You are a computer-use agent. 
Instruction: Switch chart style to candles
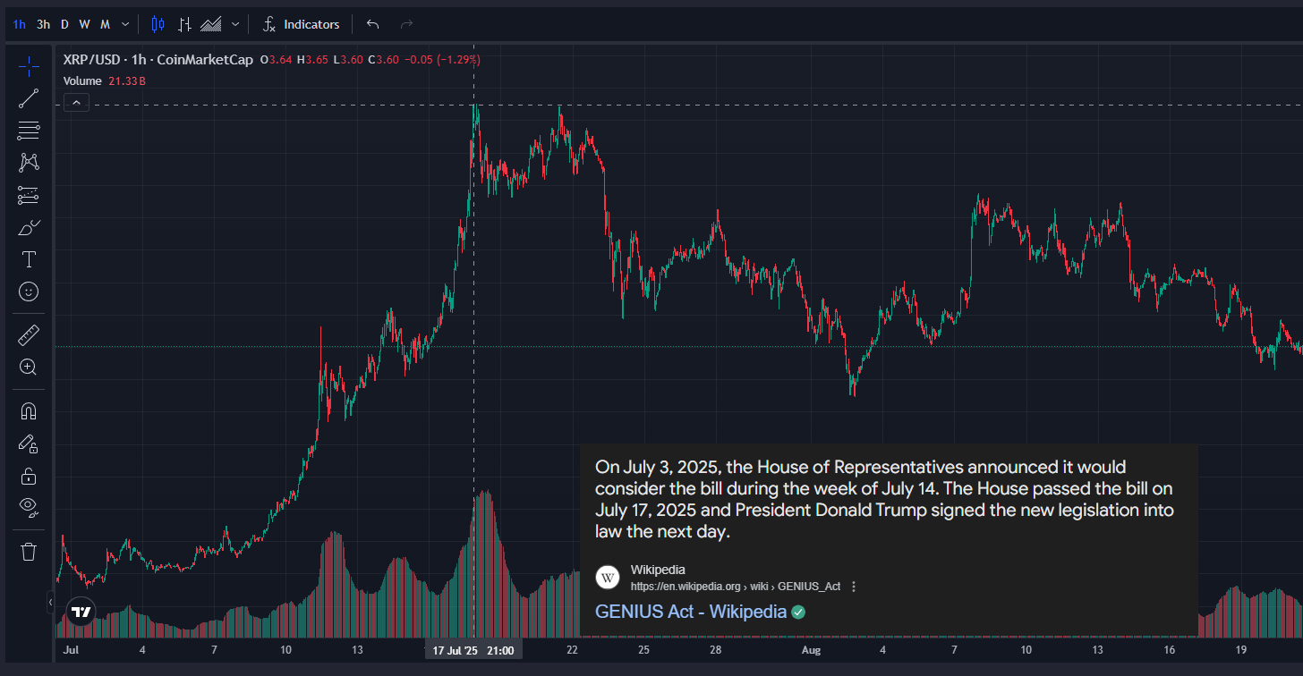pyautogui.click(x=158, y=24)
